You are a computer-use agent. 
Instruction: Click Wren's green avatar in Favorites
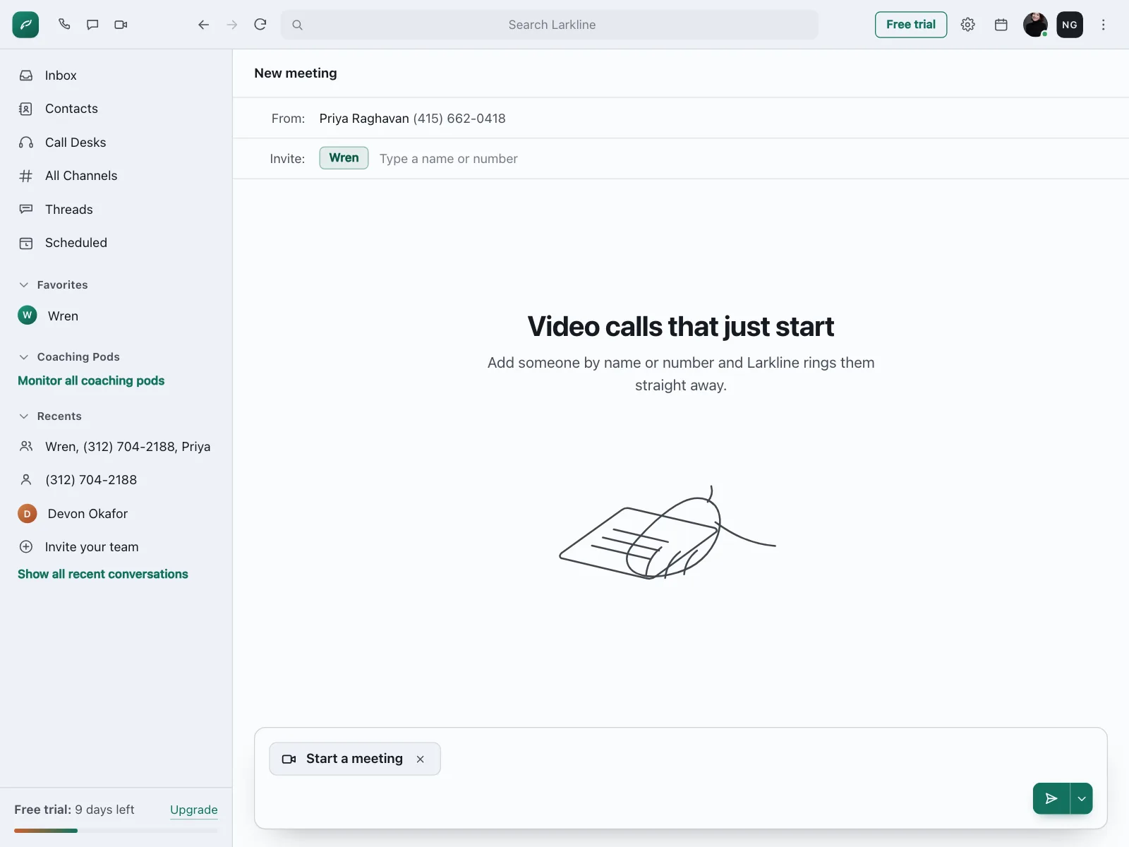(x=28, y=315)
